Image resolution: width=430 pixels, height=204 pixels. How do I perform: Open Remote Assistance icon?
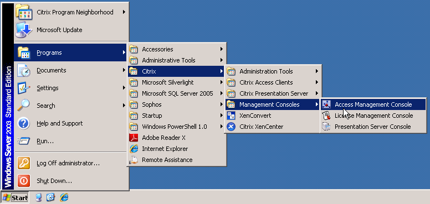tap(134, 160)
